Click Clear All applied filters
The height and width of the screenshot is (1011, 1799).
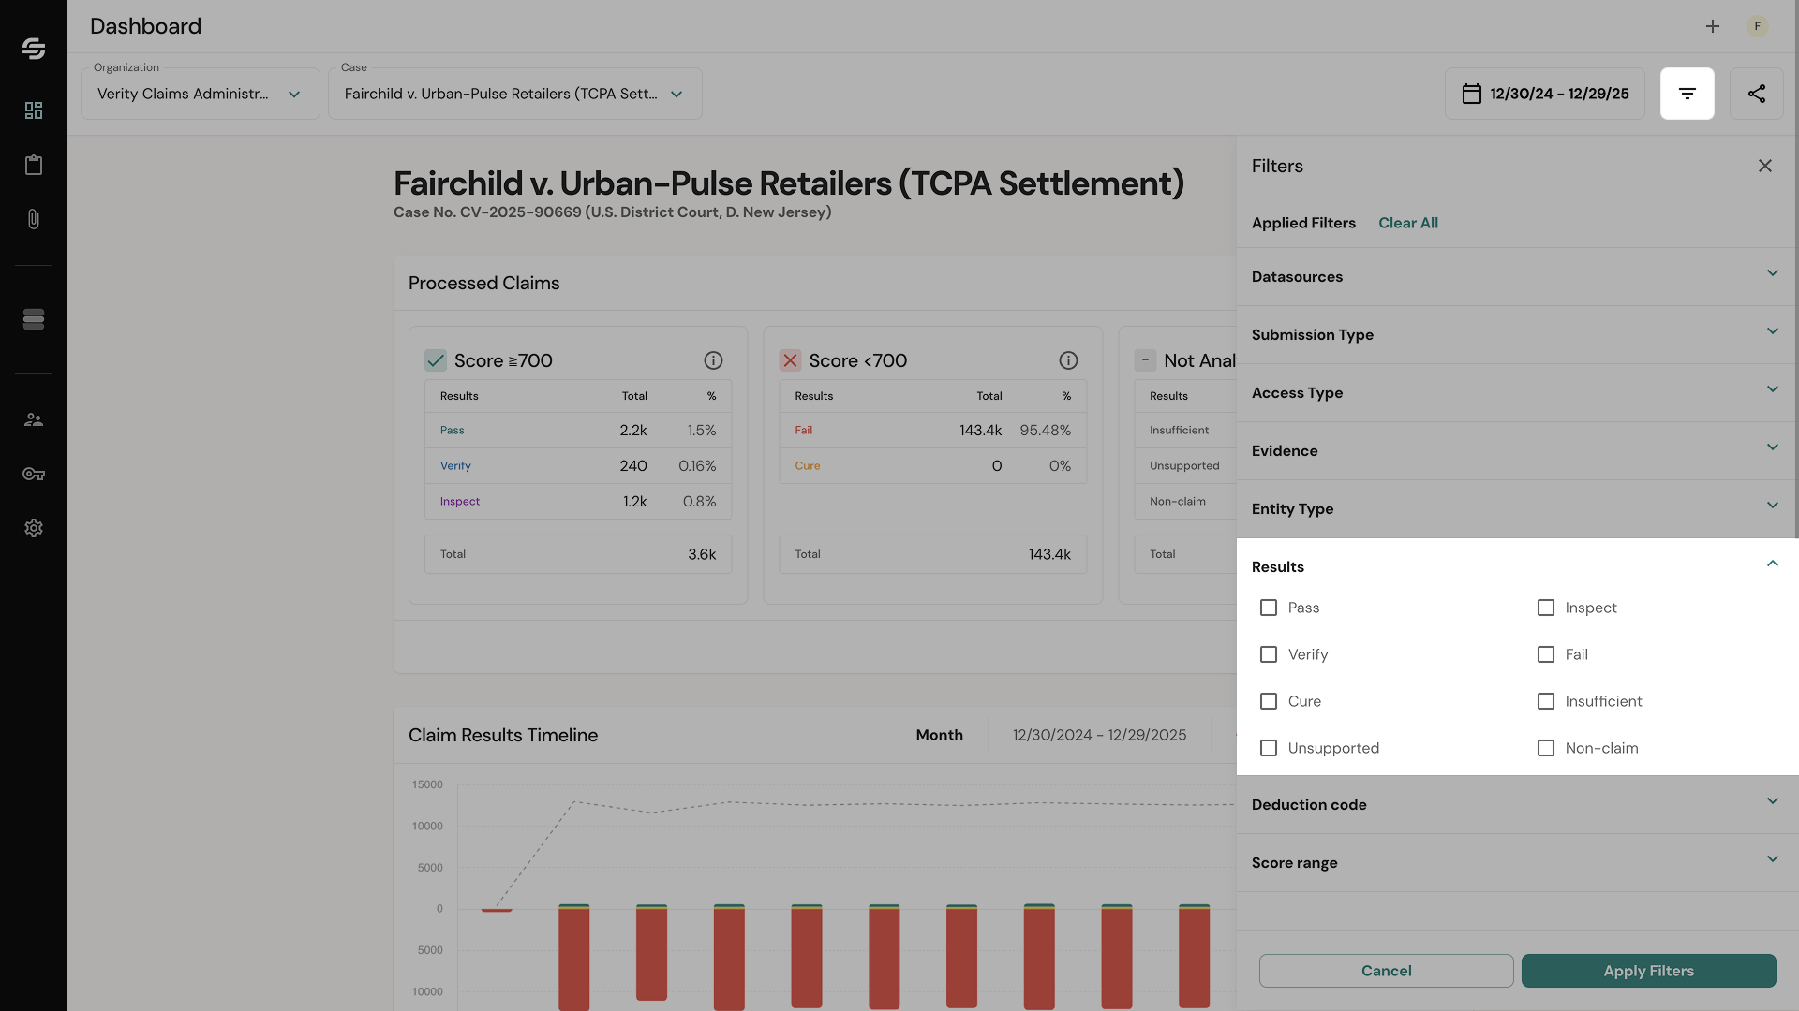(1408, 223)
